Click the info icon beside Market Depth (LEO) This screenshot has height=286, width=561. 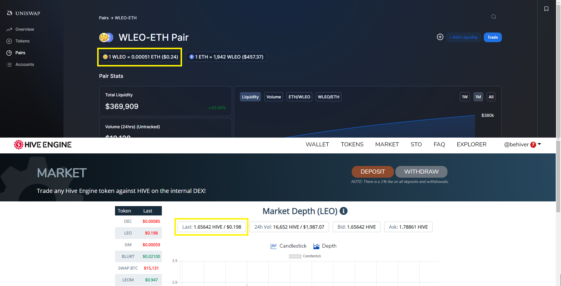[344, 211]
